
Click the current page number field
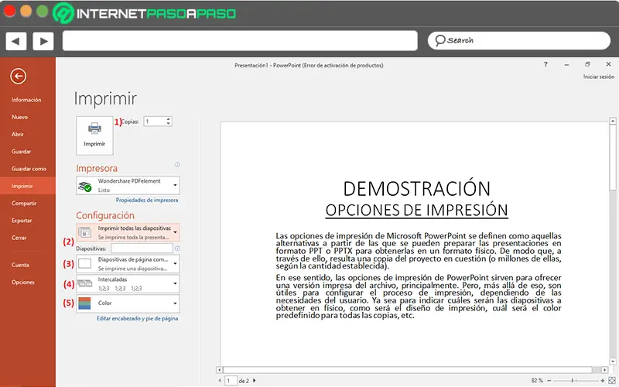pyautogui.click(x=231, y=381)
